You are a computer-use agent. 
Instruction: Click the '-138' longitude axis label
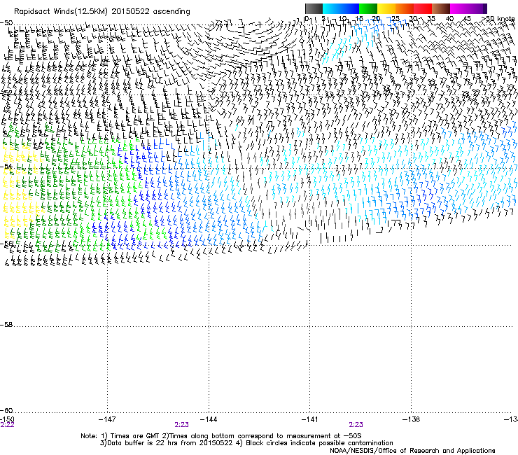(412, 419)
